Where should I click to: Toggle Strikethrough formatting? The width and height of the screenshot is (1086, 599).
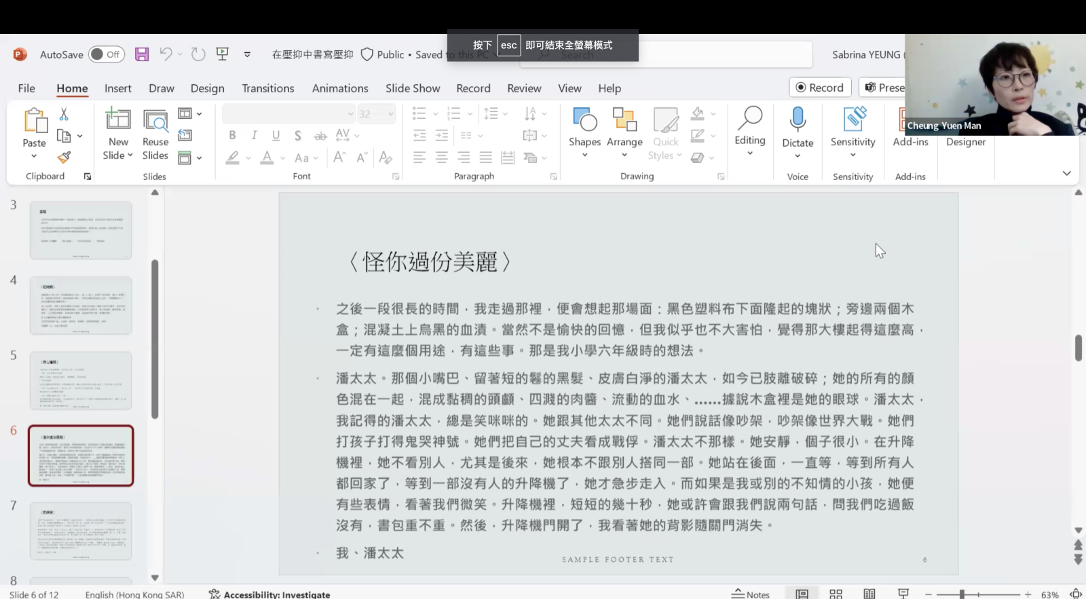click(x=320, y=136)
